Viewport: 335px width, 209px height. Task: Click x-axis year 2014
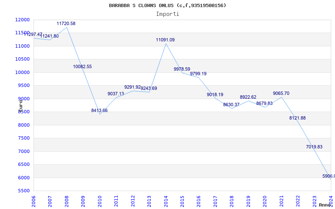pos(166,201)
